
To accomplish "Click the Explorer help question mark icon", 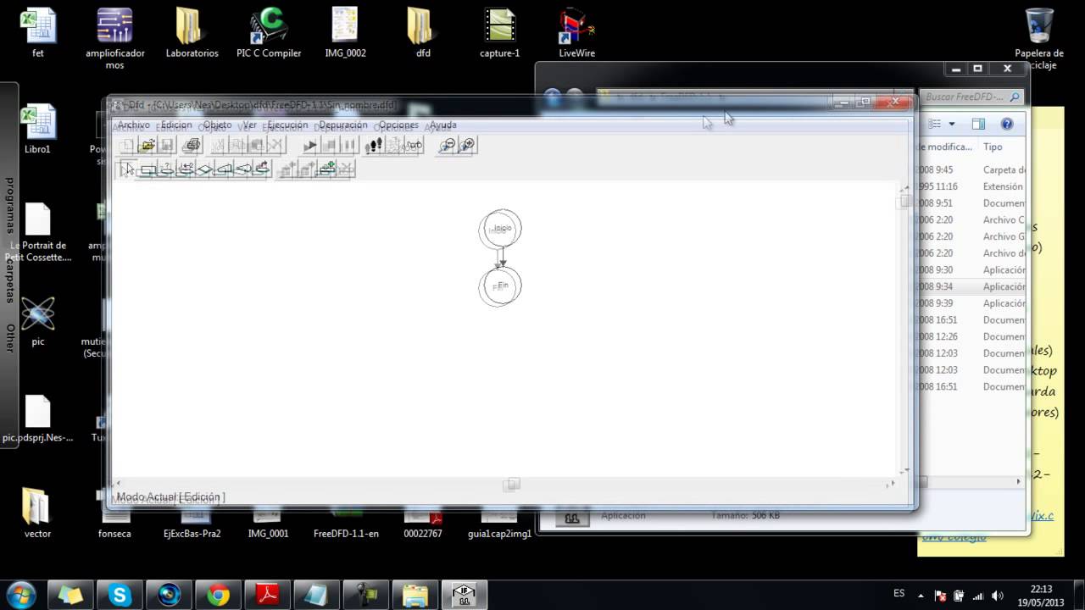I will coord(1007,125).
